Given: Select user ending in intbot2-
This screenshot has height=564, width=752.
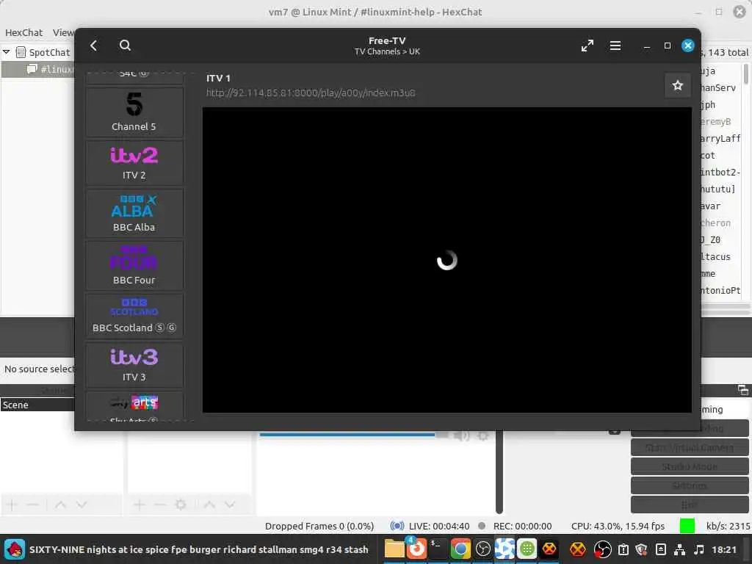Looking at the screenshot, I should pyautogui.click(x=720, y=172).
